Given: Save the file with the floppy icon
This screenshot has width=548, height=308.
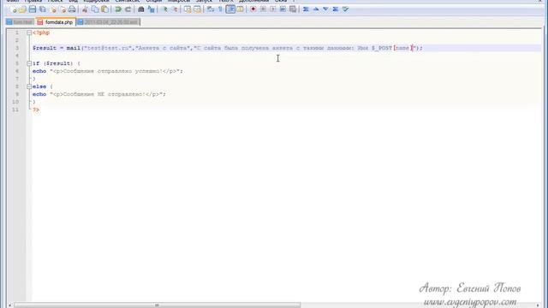Looking at the screenshot, I should pos(33,9).
